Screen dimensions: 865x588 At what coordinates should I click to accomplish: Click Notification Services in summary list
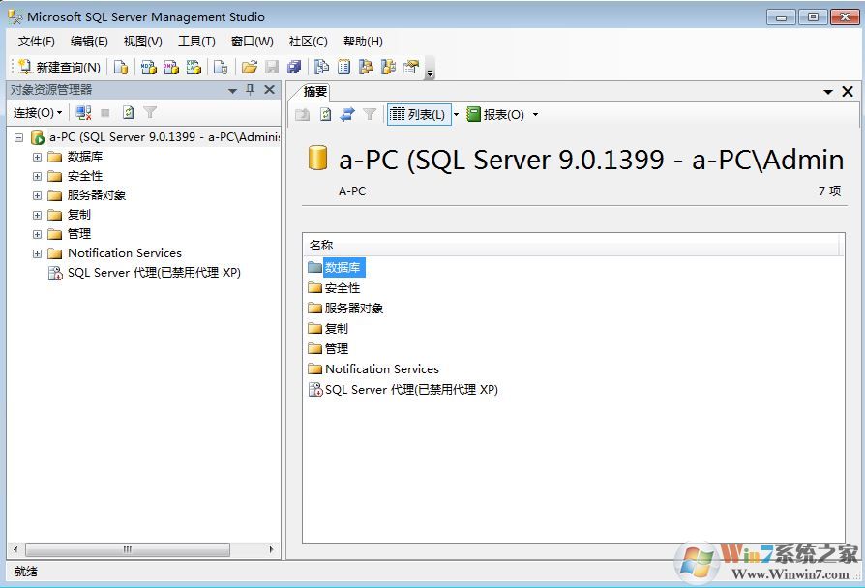coord(381,368)
